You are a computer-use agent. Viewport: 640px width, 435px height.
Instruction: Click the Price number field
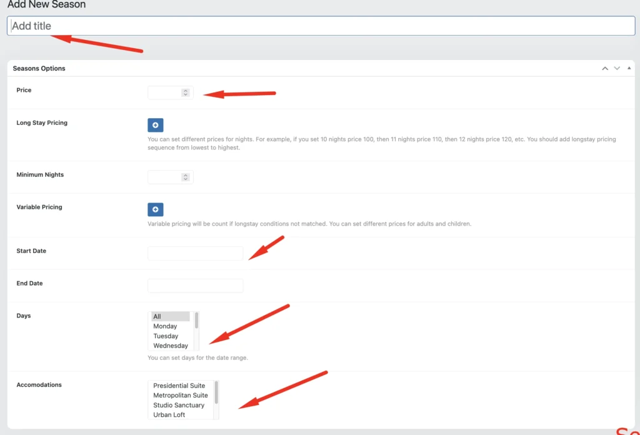(170, 92)
